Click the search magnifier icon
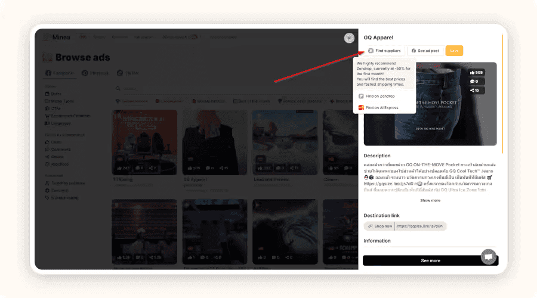This screenshot has width=537, height=298. 118,88
